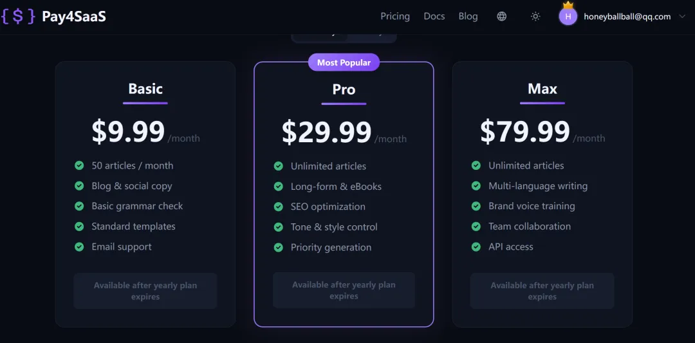
Task: Open the honeyballball@qq.com account dropdown
Action: coord(627,17)
